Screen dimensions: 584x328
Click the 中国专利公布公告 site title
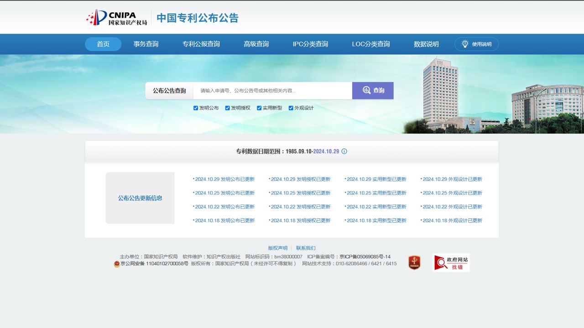coord(198,18)
